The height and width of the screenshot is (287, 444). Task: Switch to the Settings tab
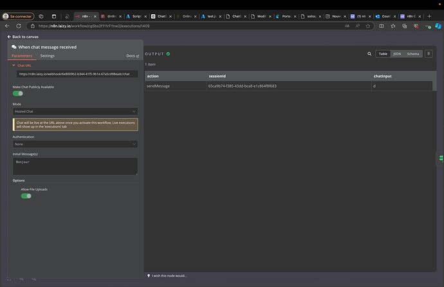point(47,56)
